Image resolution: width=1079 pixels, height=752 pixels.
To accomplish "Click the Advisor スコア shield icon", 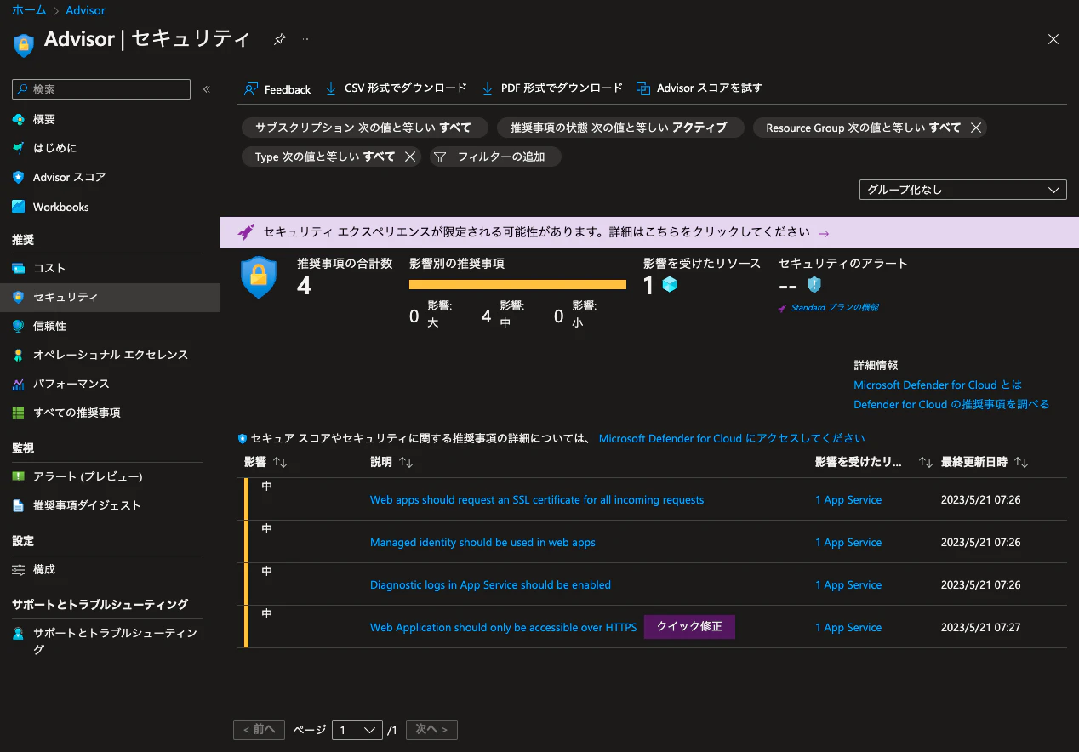I will point(19,177).
